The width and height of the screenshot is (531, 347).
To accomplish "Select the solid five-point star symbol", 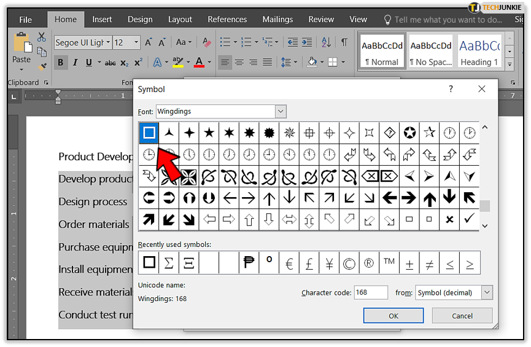I will point(209,133).
